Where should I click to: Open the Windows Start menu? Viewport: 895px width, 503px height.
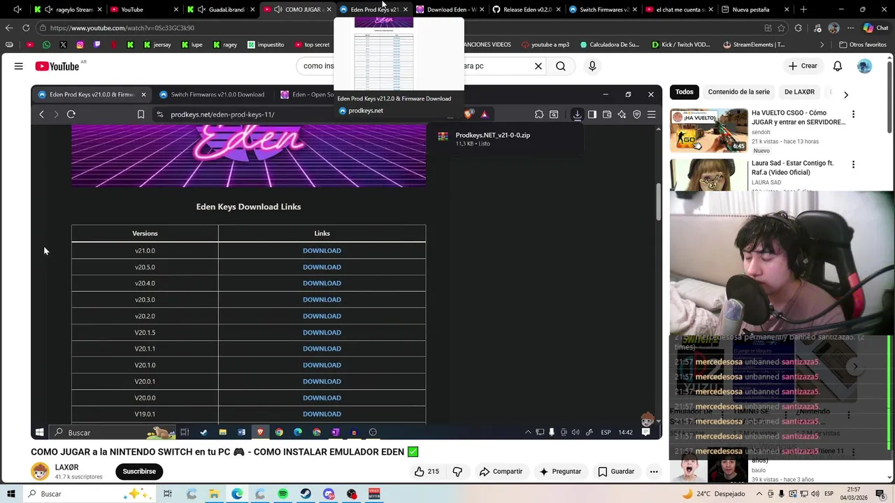point(11,494)
